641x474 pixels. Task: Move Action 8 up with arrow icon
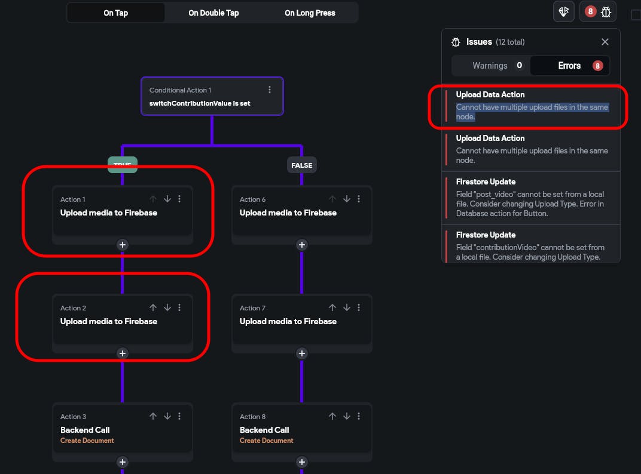tap(332, 416)
